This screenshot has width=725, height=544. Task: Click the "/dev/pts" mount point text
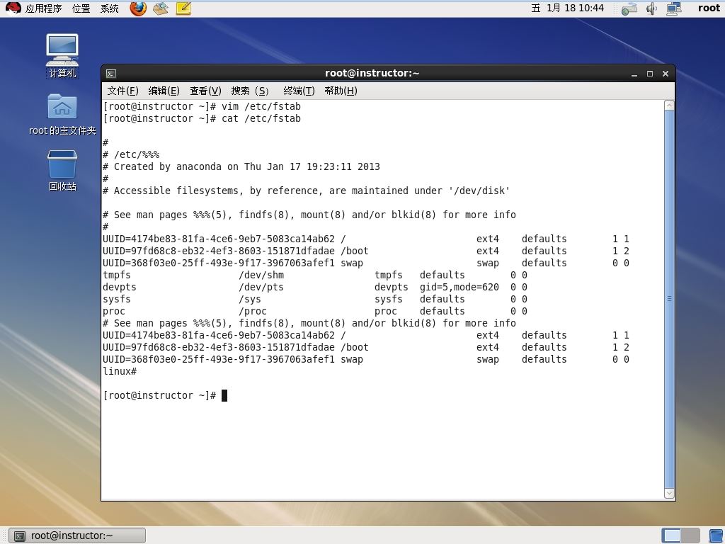pyautogui.click(x=261, y=287)
